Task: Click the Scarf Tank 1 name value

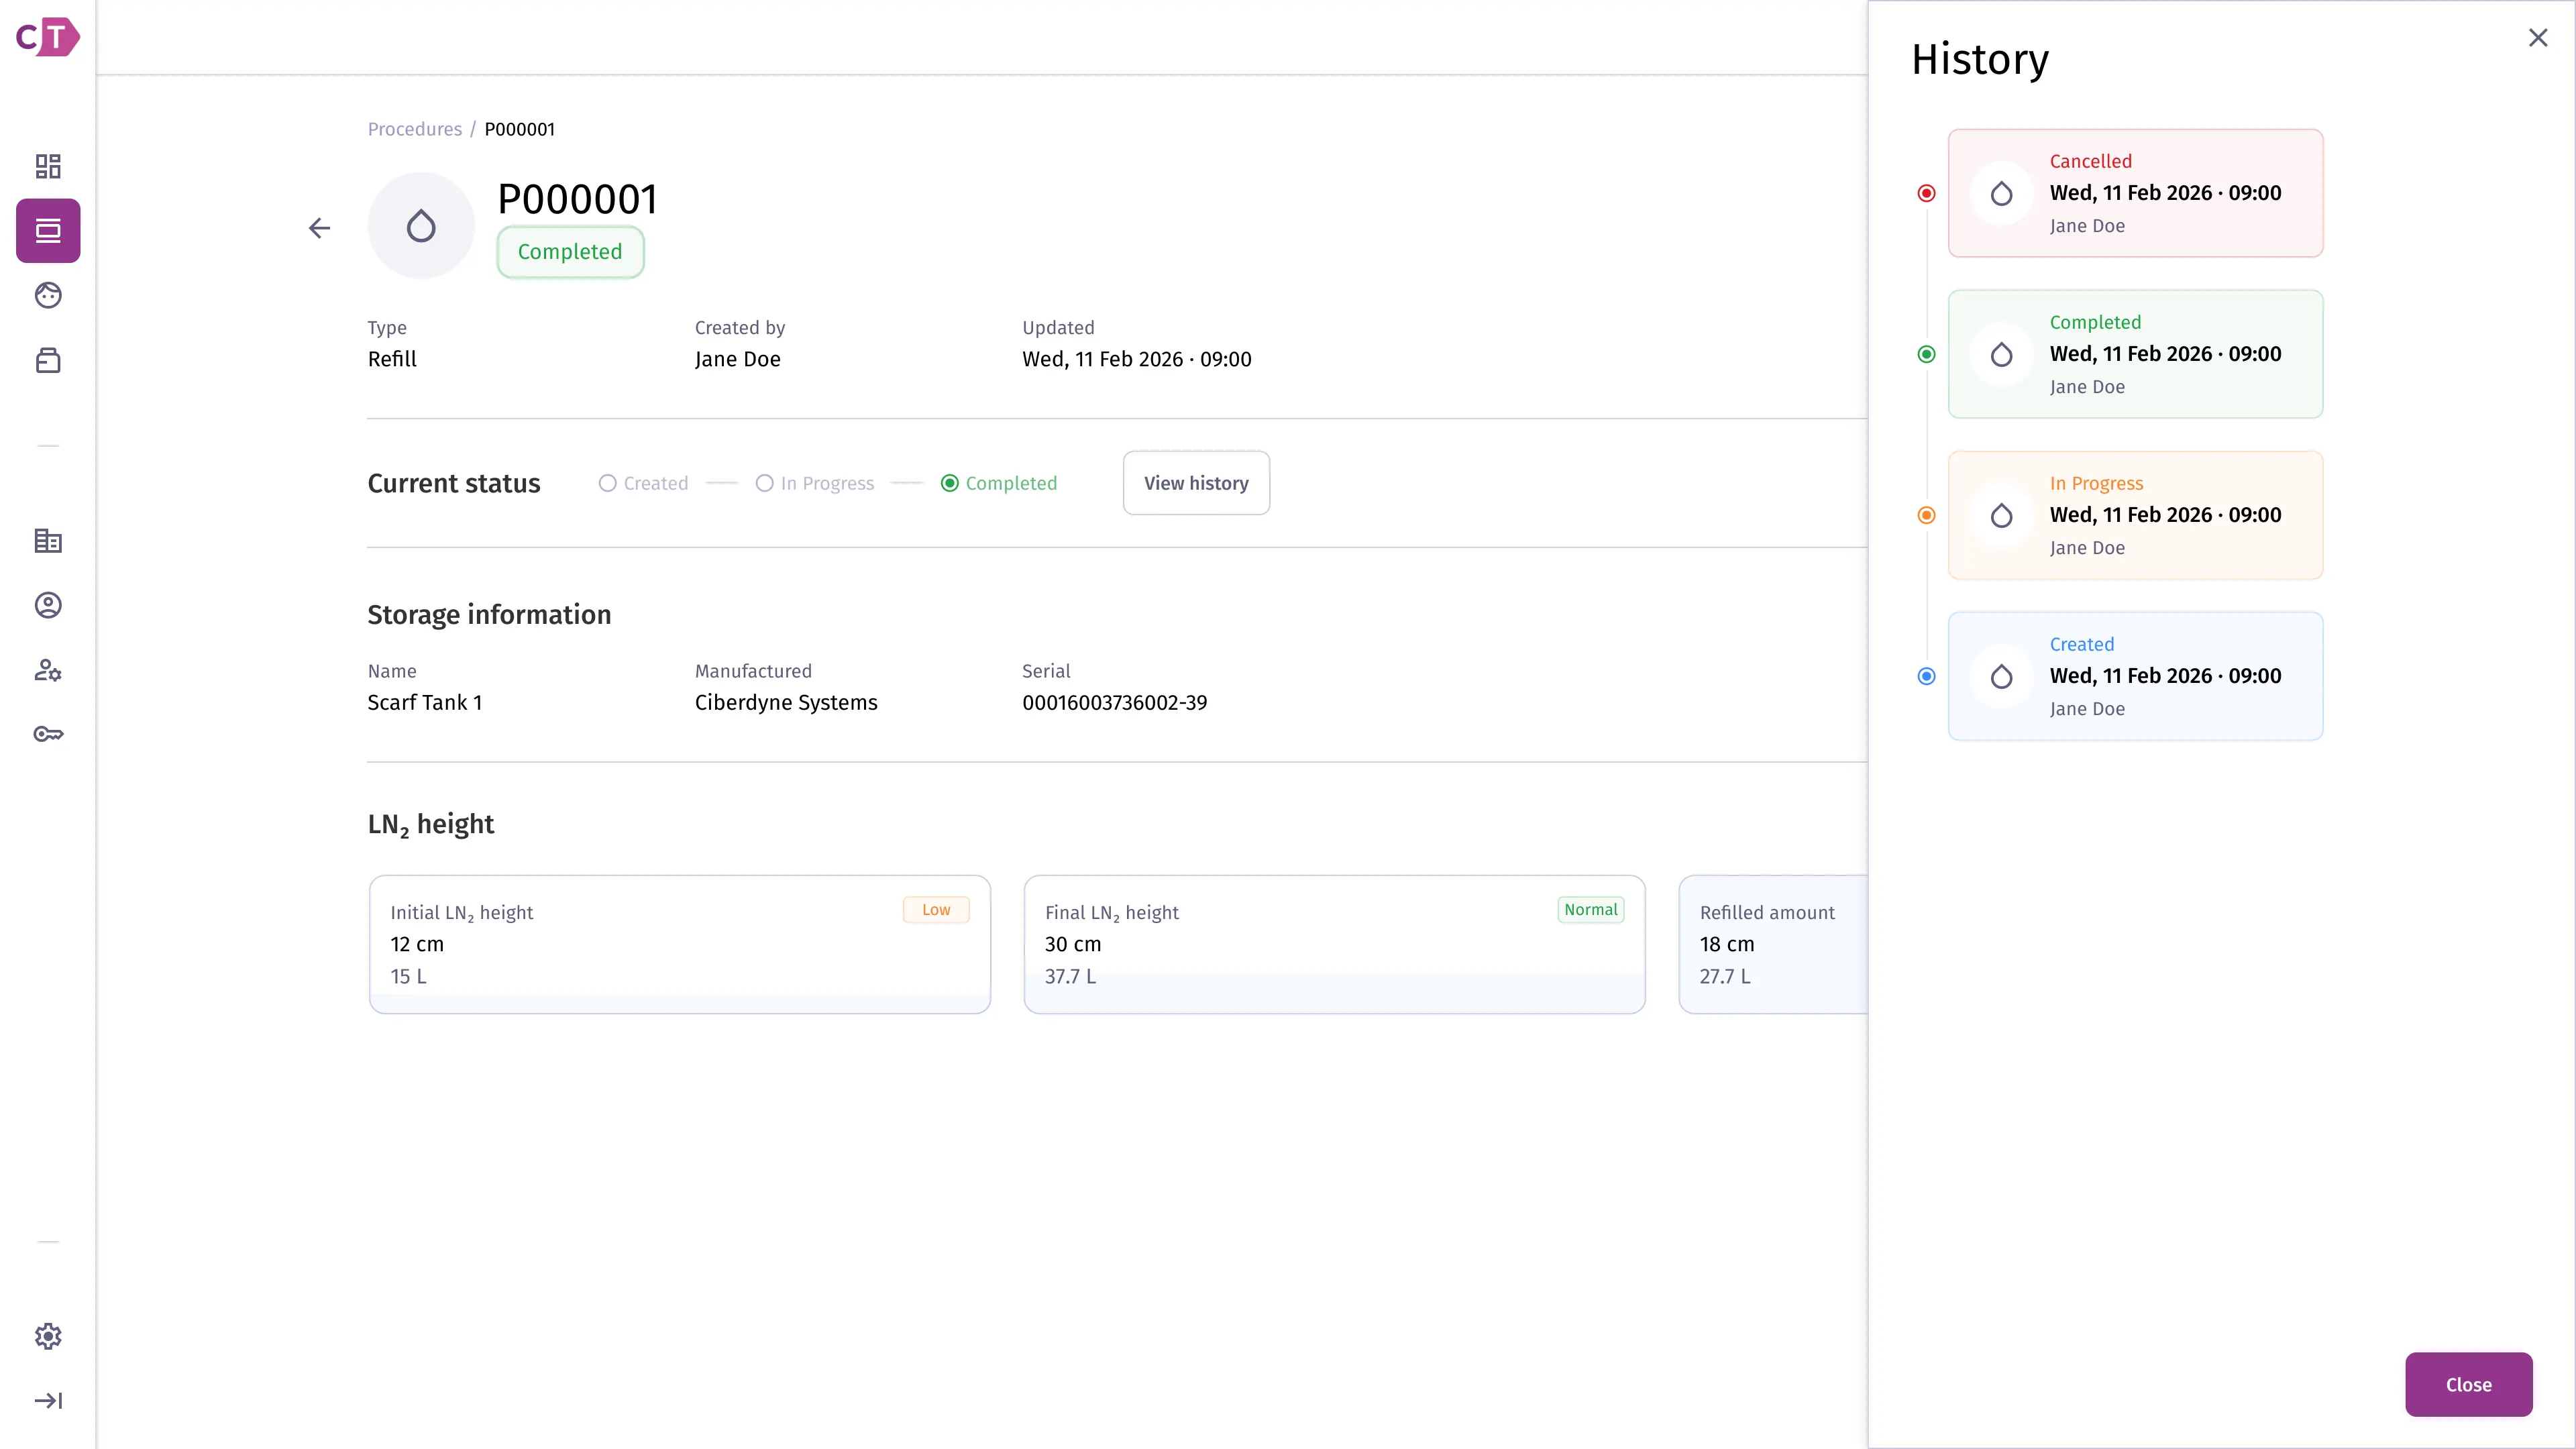Action: tap(424, 702)
